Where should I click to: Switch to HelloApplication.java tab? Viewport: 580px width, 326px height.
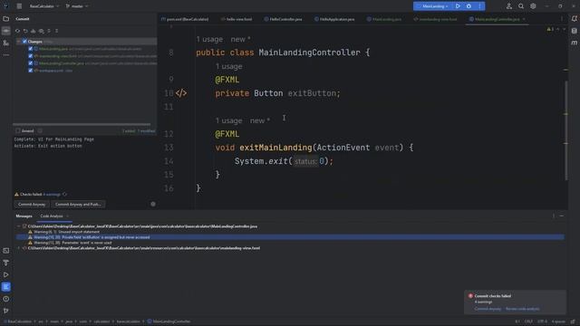click(334, 19)
